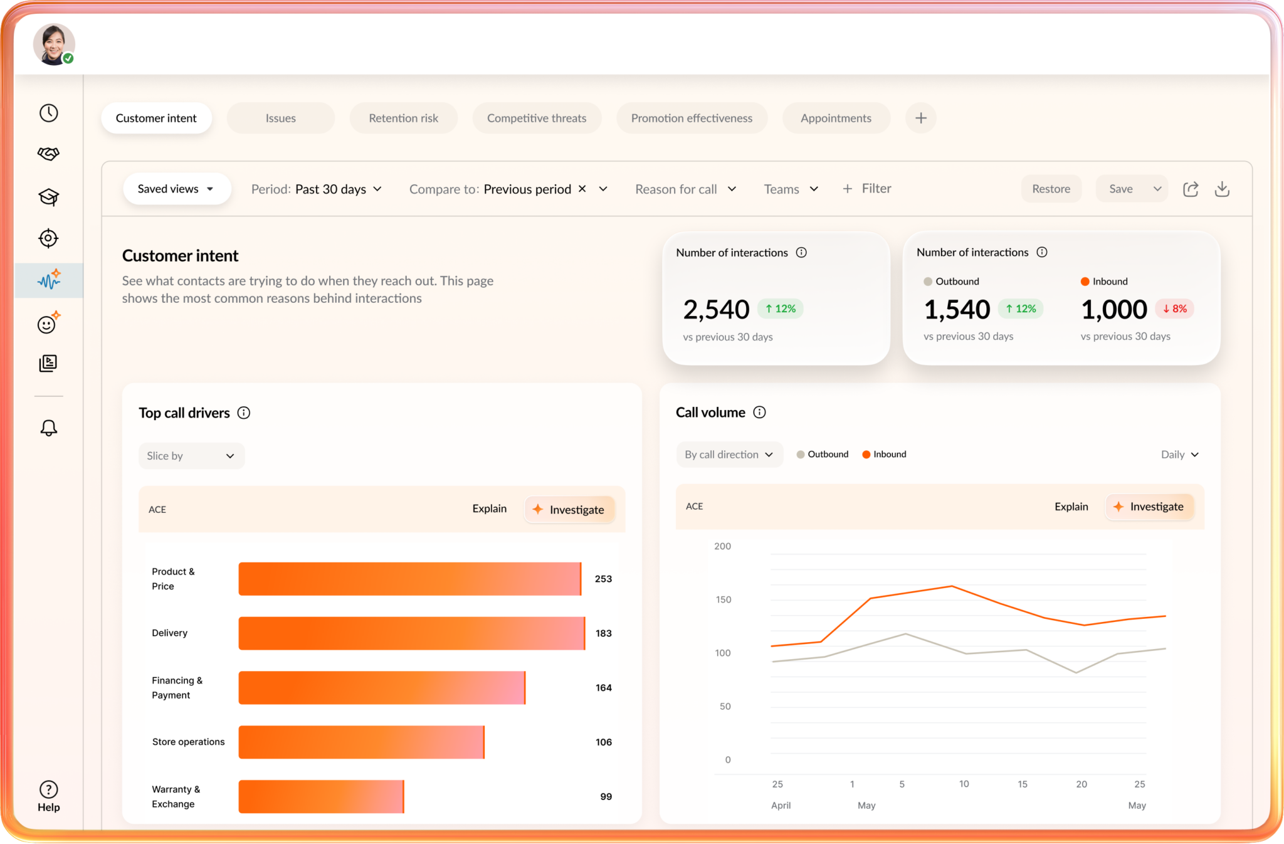The width and height of the screenshot is (1284, 844).
Task: Click the share export icon
Action: click(1190, 189)
